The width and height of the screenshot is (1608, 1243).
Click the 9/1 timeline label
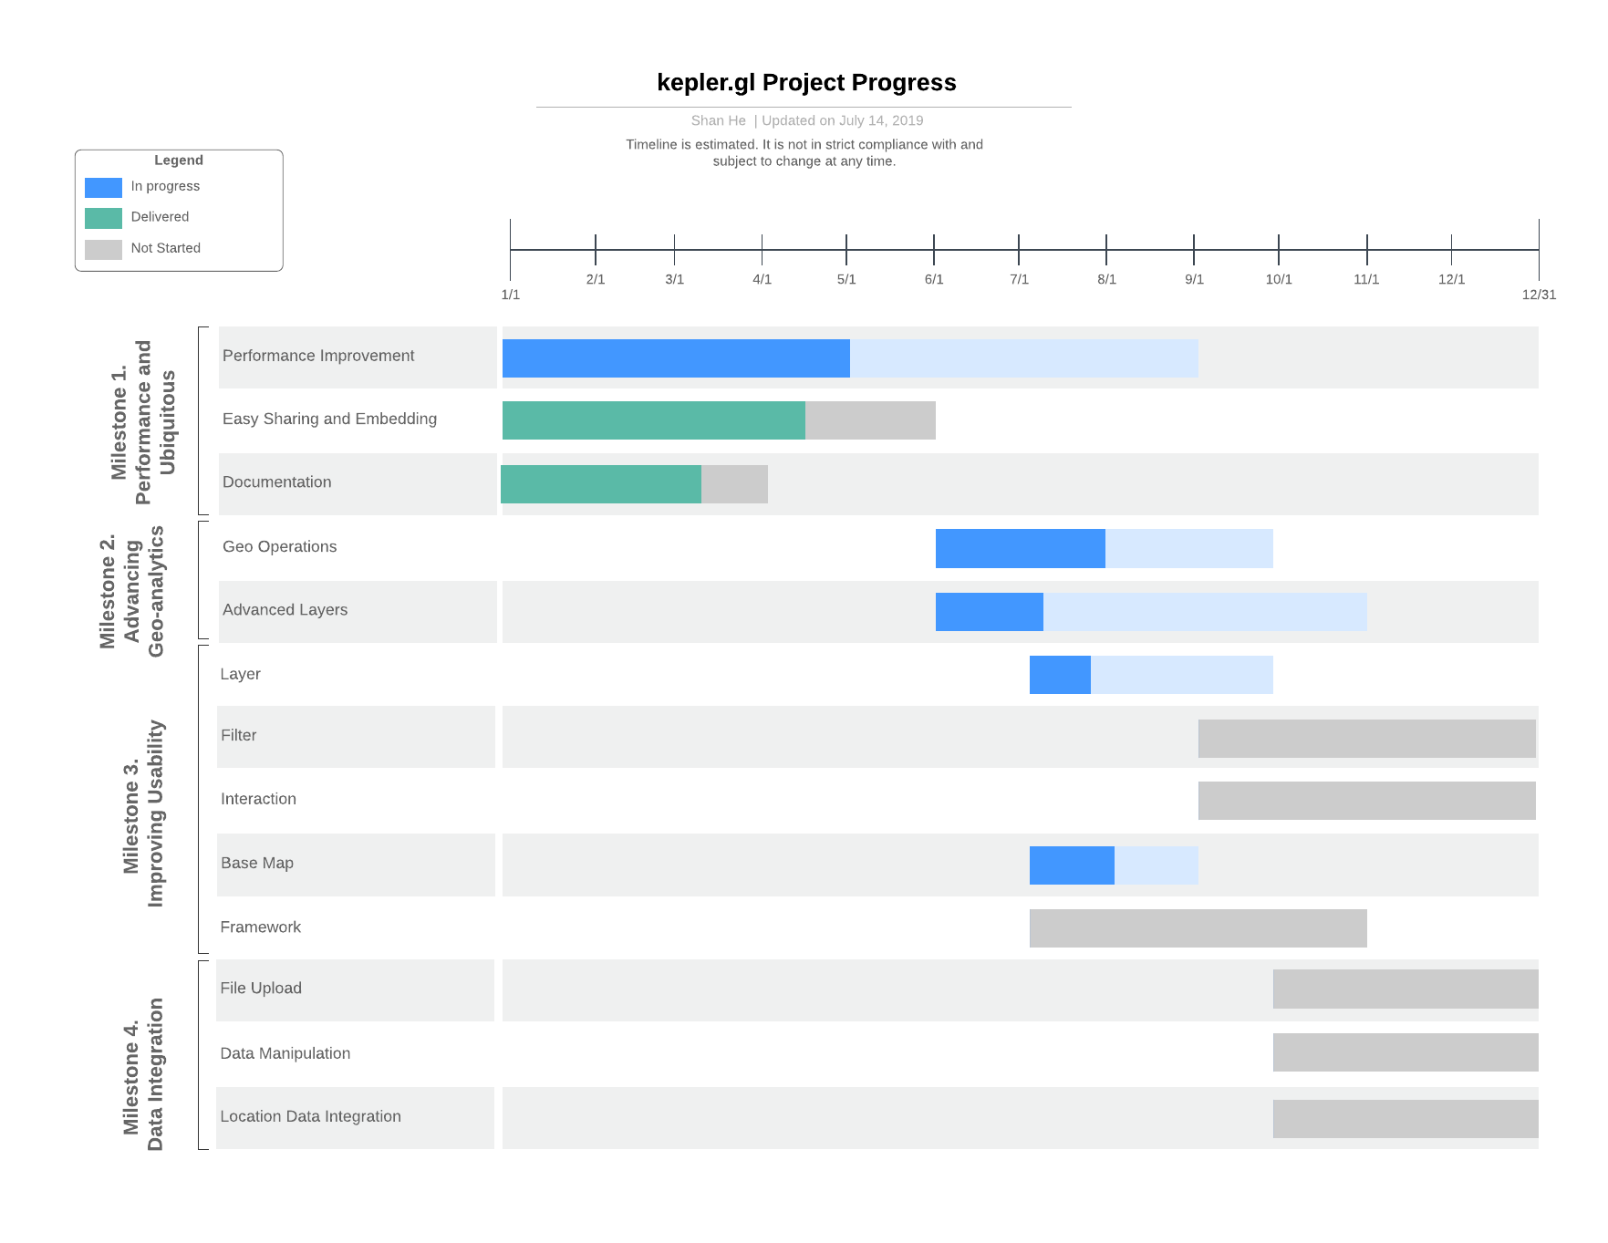click(x=1195, y=279)
